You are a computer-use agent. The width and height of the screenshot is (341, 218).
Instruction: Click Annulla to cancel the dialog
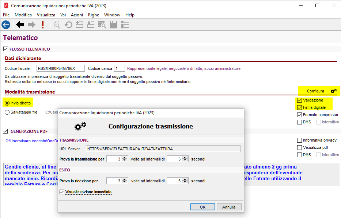point(229,207)
